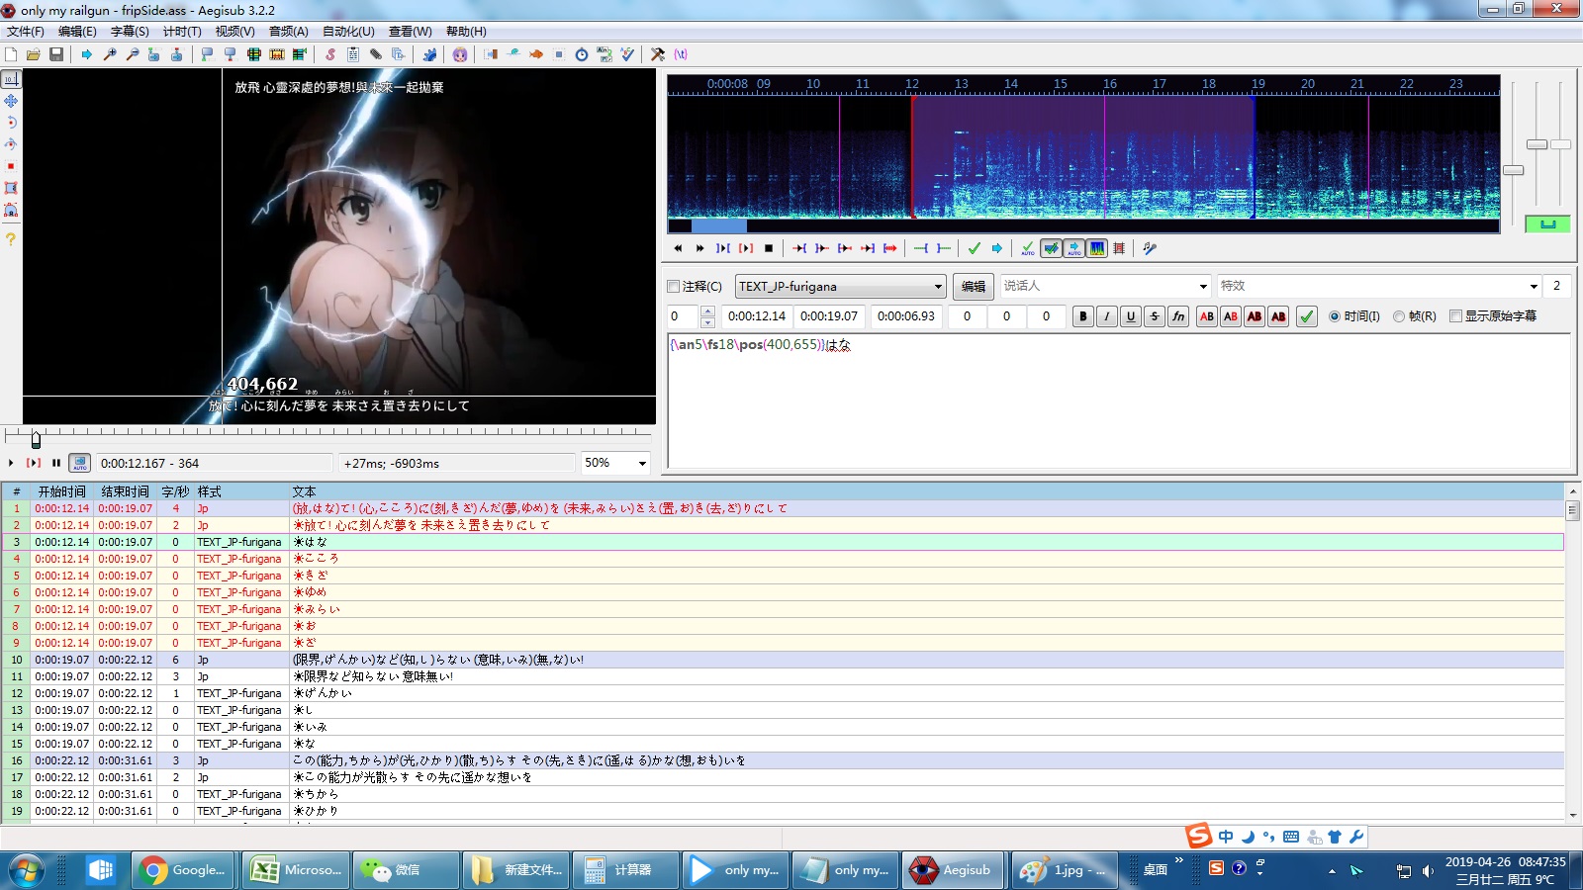Check the 注释(C) comment checkbox

coord(674,287)
